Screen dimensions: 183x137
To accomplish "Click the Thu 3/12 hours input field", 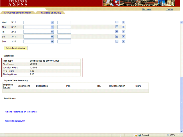I will tap(64, 27).
